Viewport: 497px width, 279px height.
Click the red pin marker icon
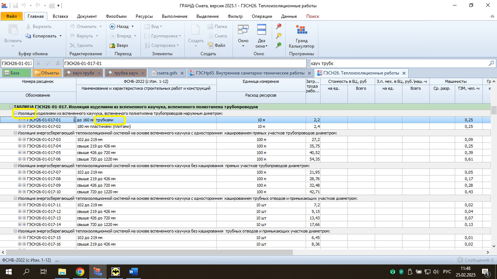coord(279,26)
